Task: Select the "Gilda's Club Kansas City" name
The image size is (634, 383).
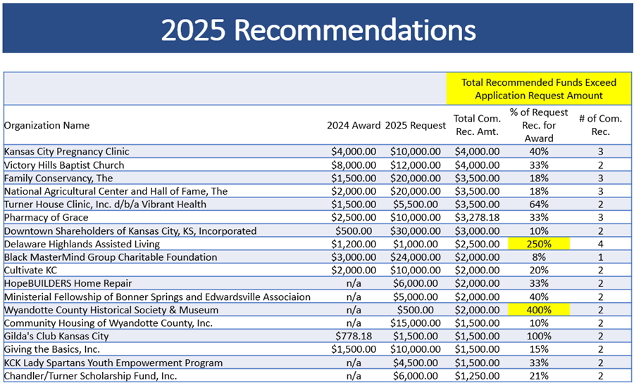Action: [56, 336]
